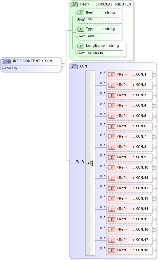Click the E icon of XCN.15
158x260 pixels.
pyautogui.click(x=111, y=220)
